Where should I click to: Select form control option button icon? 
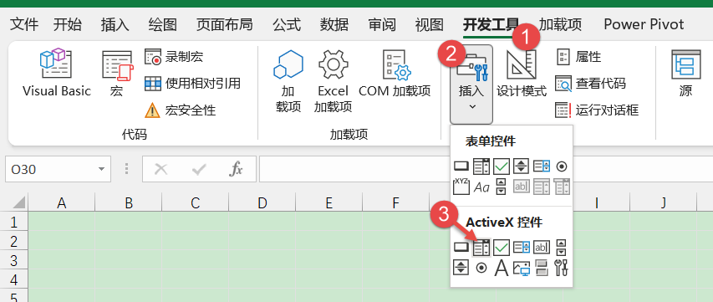pyautogui.click(x=562, y=166)
